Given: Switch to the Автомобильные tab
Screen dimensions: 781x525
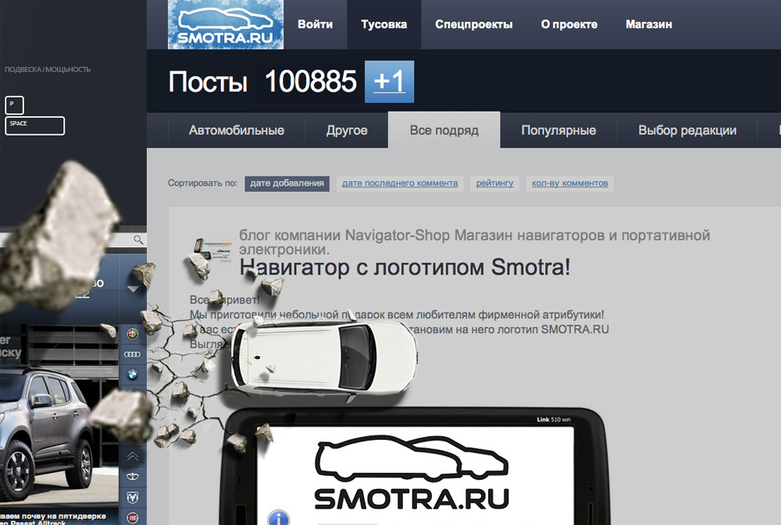Looking at the screenshot, I should coord(237,130).
